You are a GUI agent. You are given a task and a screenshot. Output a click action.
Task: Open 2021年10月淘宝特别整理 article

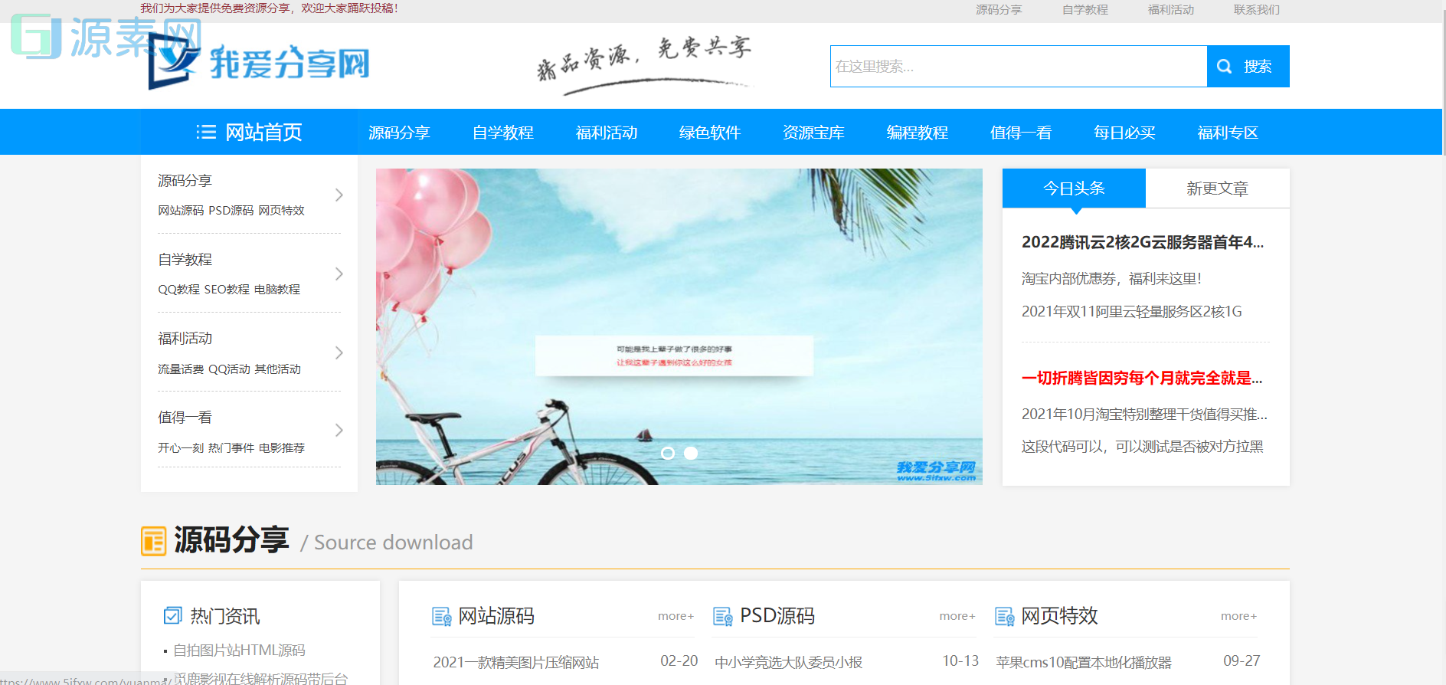pyautogui.click(x=1144, y=414)
